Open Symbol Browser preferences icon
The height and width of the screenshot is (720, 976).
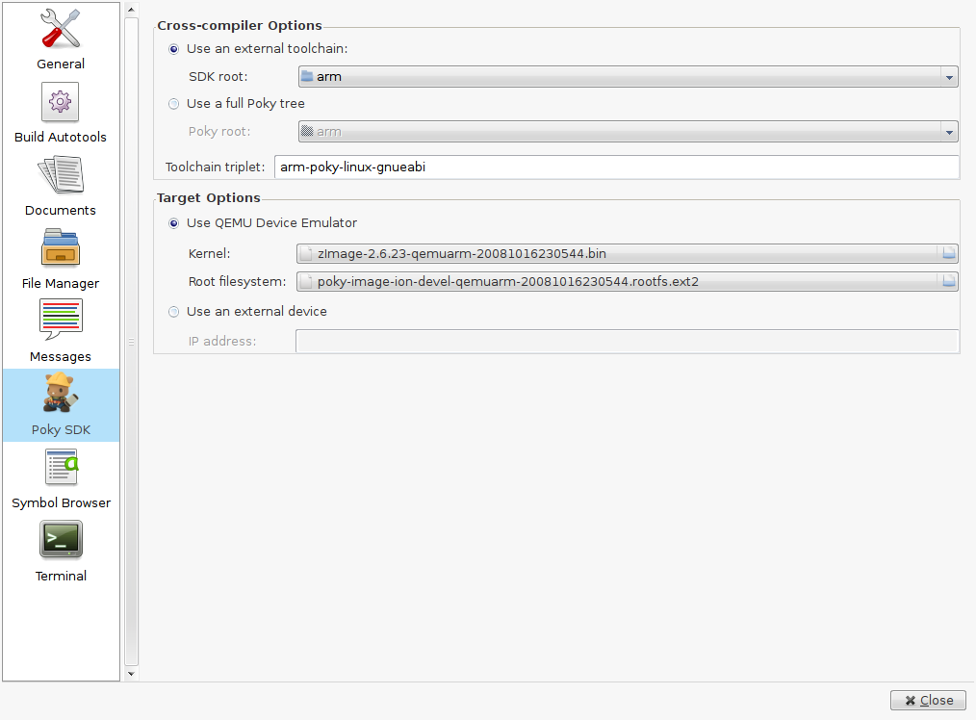coord(61,467)
